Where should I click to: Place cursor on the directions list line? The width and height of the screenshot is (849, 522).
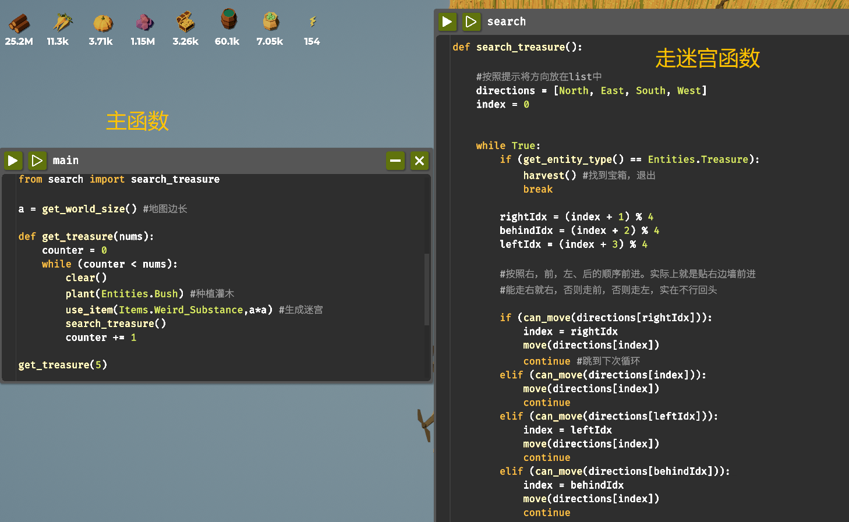[590, 91]
